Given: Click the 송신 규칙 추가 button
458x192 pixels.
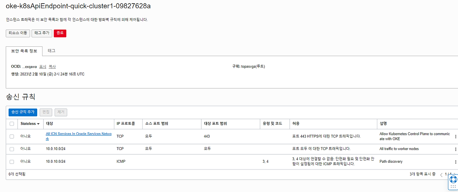Looking at the screenshot, I should 23,112.
